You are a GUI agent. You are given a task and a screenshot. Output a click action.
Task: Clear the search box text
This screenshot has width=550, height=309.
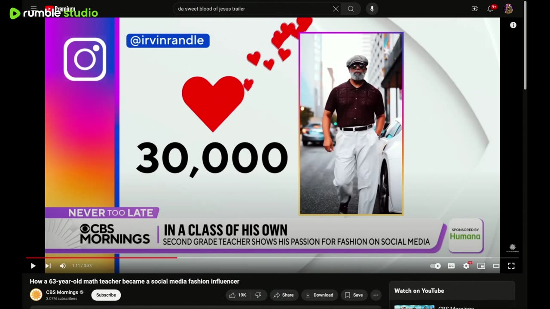click(336, 9)
